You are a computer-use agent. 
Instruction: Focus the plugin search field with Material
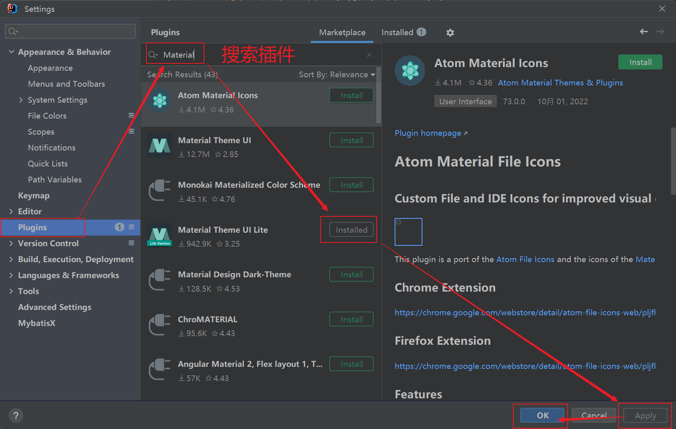click(x=262, y=55)
